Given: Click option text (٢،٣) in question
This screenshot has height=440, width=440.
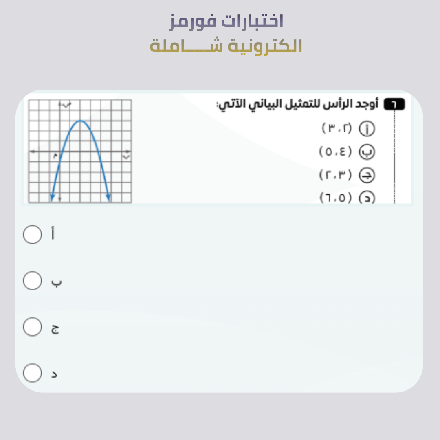Looking at the screenshot, I should click(x=336, y=176).
